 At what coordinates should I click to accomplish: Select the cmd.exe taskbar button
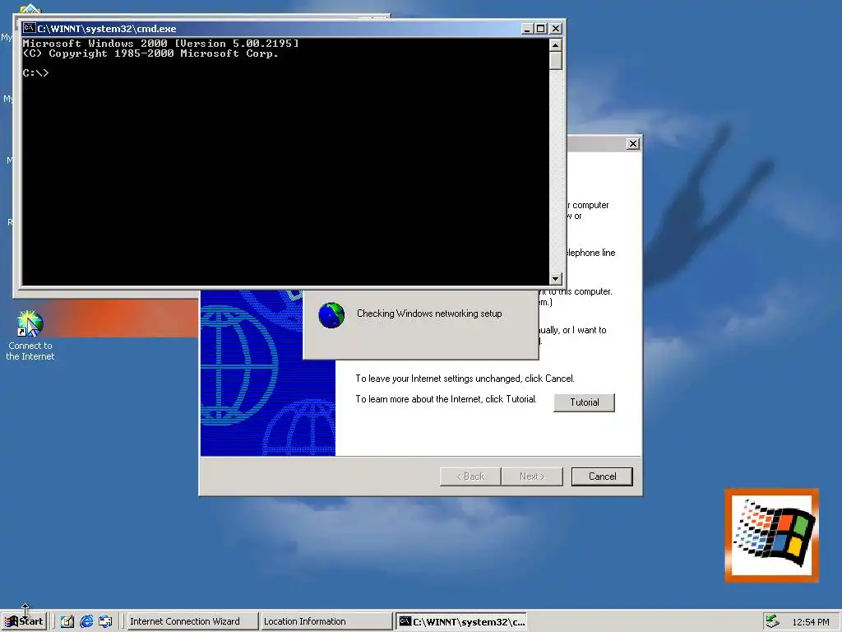(461, 621)
